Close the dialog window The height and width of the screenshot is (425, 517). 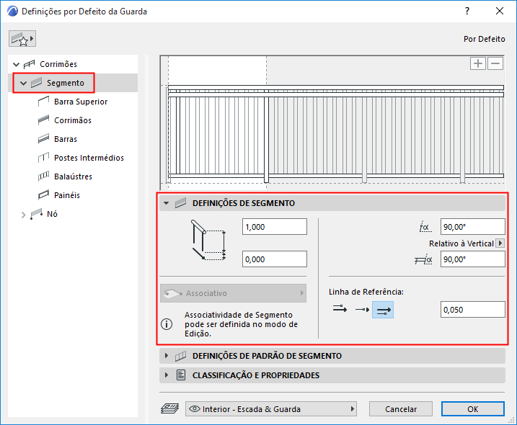tap(500, 12)
